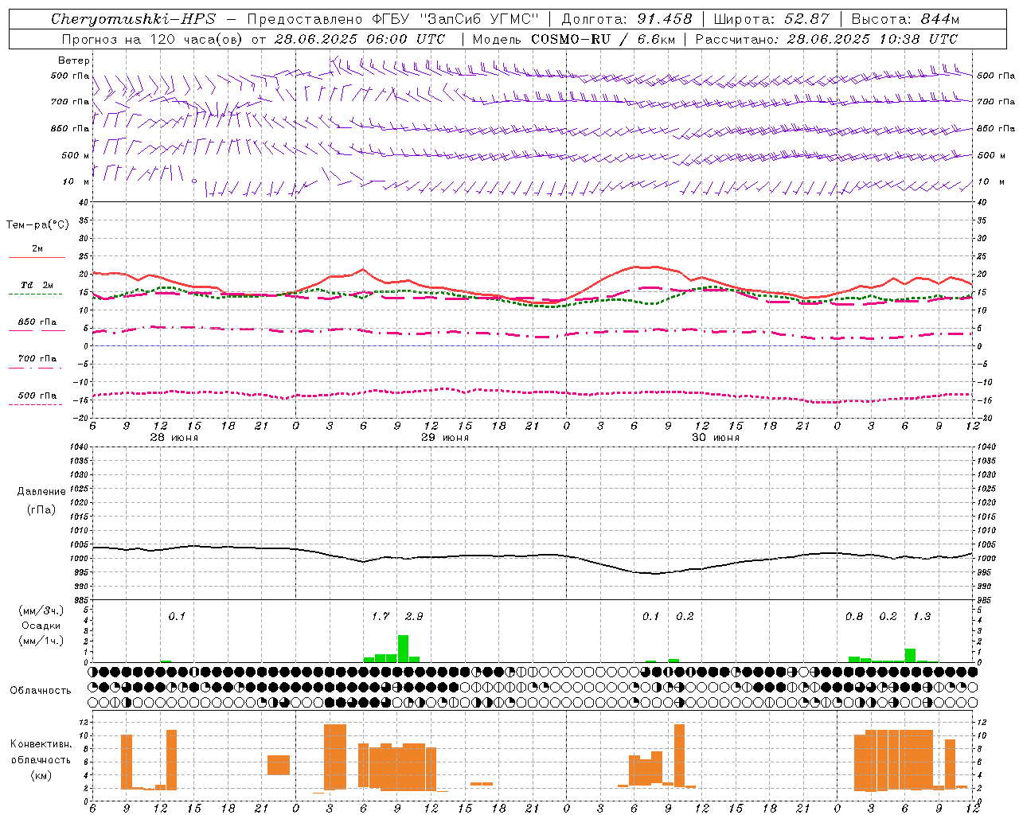Image resolution: width=1019 pixels, height=815 pixels.
Task: Click the "30 июня" date label
Action: (716, 438)
